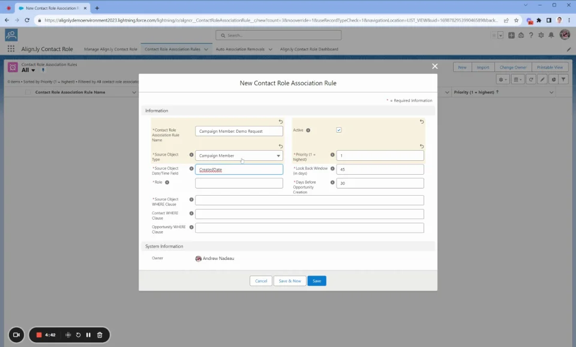Click the Save button

[317, 281]
